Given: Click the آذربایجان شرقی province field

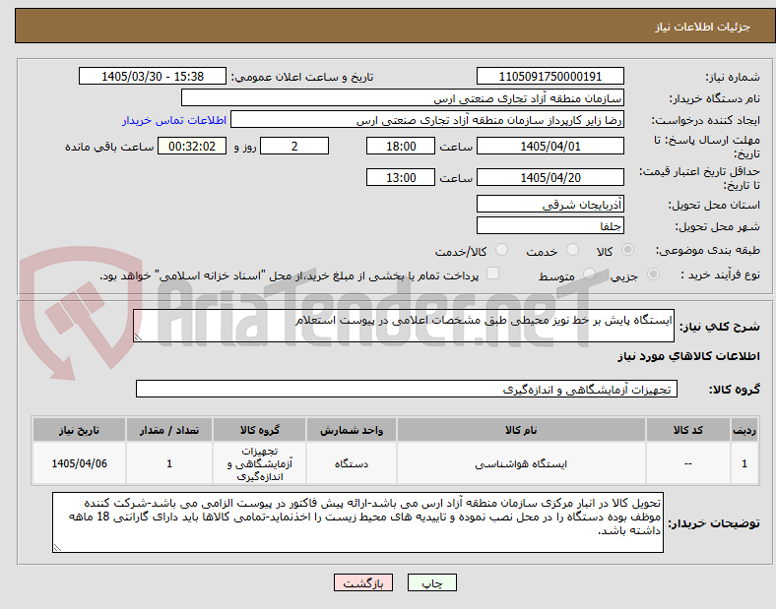Looking at the screenshot, I should 550,205.
